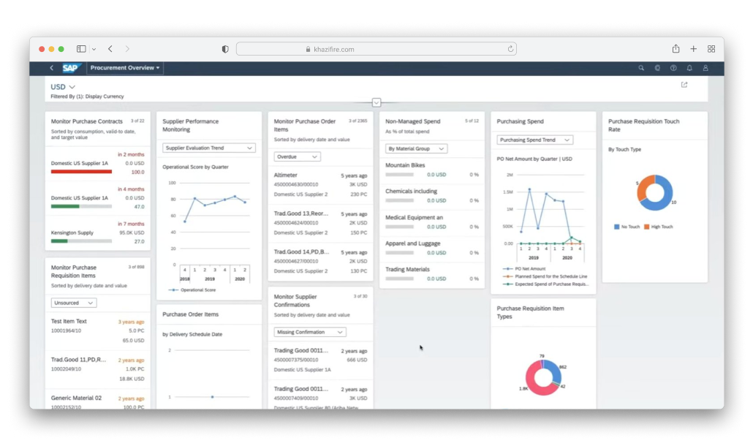Open the help icon in header

pos(673,68)
